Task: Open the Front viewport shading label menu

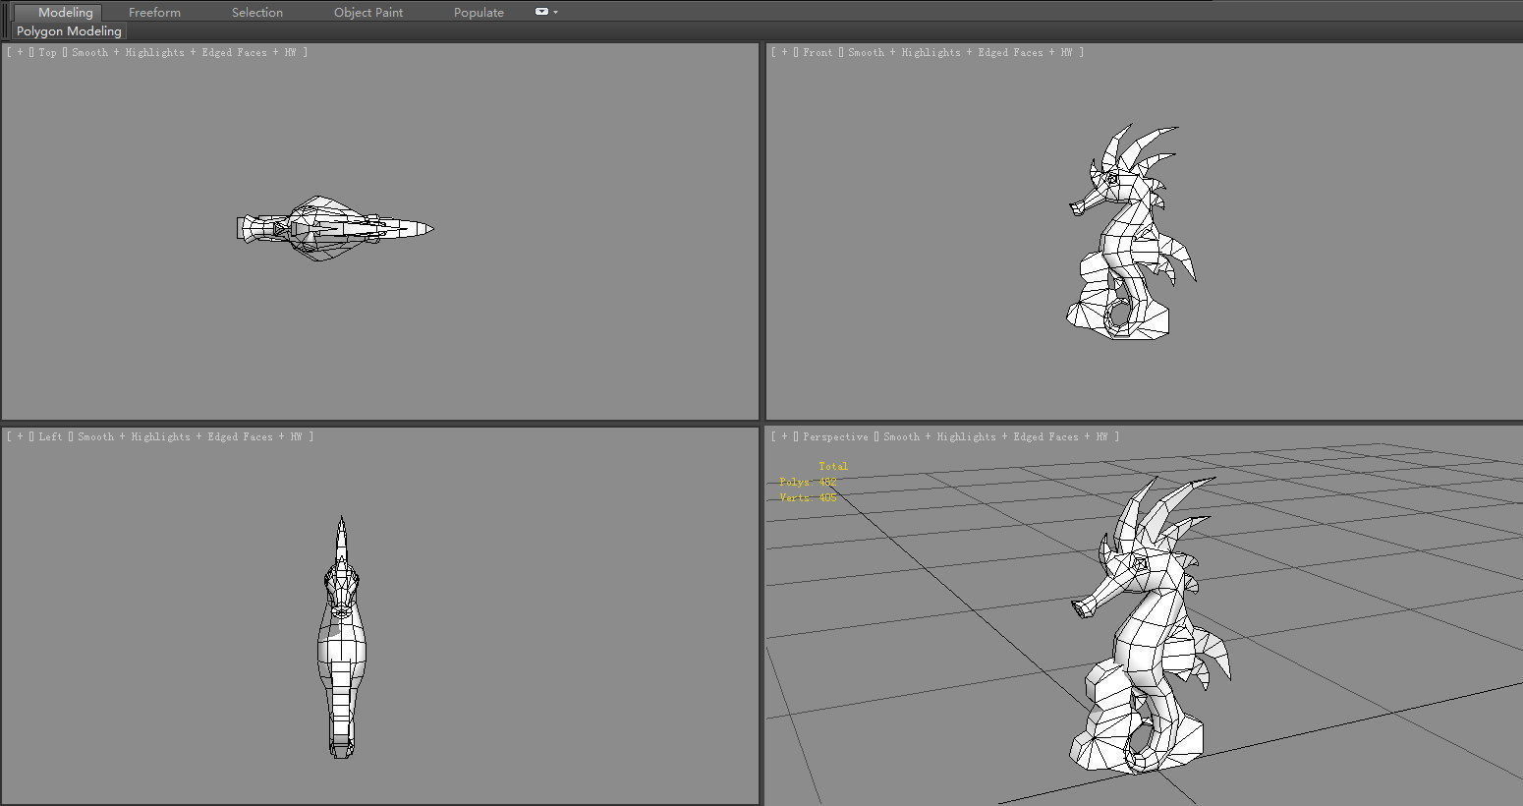Action: [x=960, y=52]
